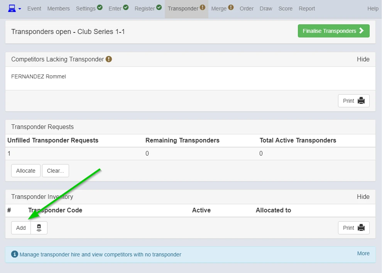Click the green Finalise Transponders button
This screenshot has width=382, height=273.
point(333,31)
